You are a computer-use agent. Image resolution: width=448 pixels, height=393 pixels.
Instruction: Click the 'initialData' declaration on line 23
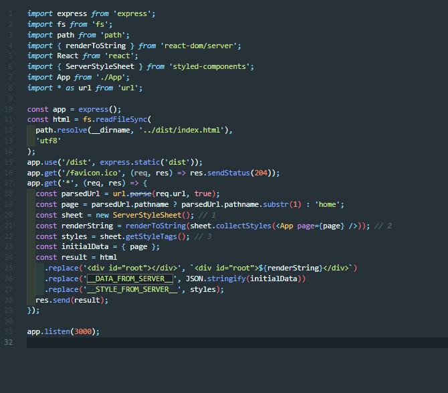[85, 246]
